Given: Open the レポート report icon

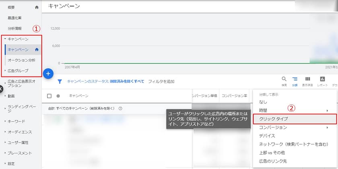Looking at the screenshot, I should (x=322, y=79).
